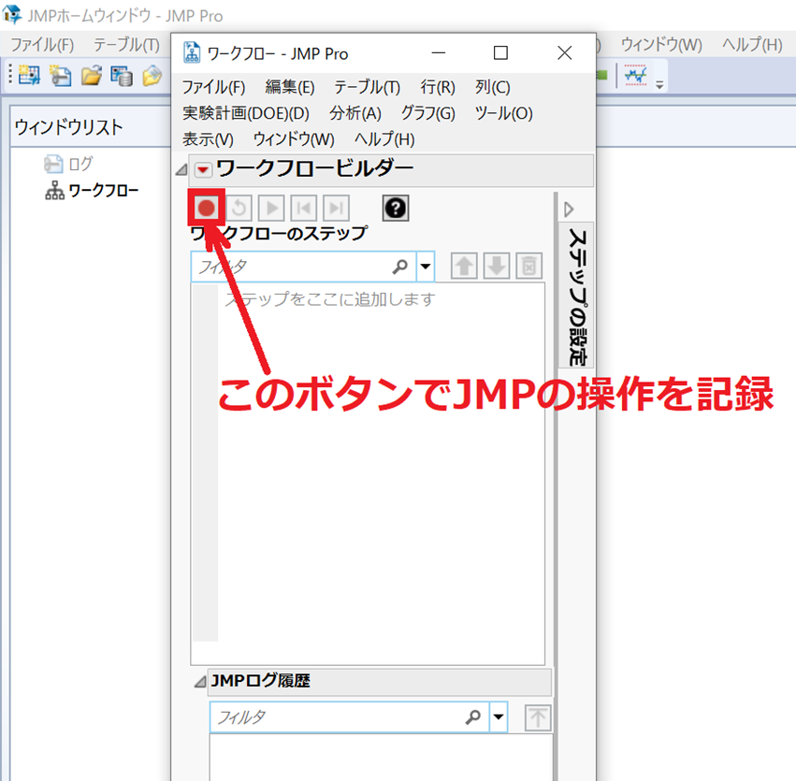Select ワークフロー in the window list
The image size is (796, 781).
point(92,191)
